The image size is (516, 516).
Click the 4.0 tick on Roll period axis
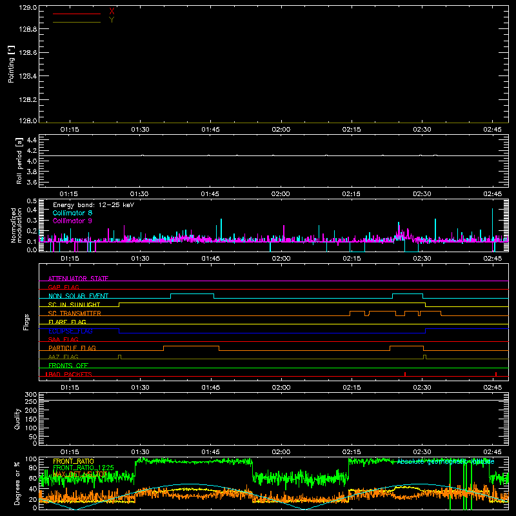click(x=32, y=161)
